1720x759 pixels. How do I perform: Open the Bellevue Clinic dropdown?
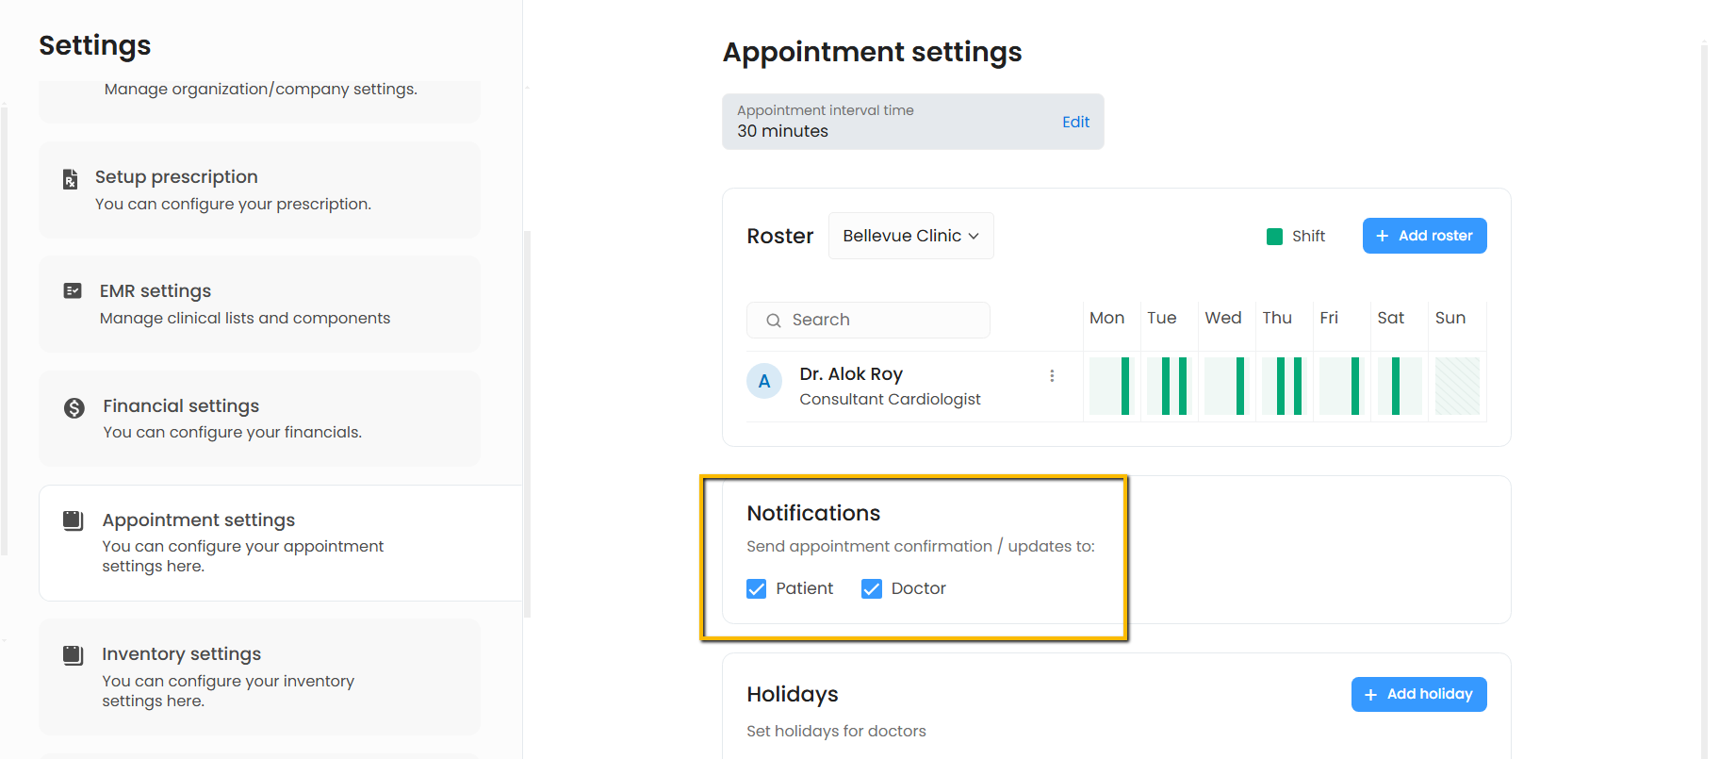(x=910, y=236)
